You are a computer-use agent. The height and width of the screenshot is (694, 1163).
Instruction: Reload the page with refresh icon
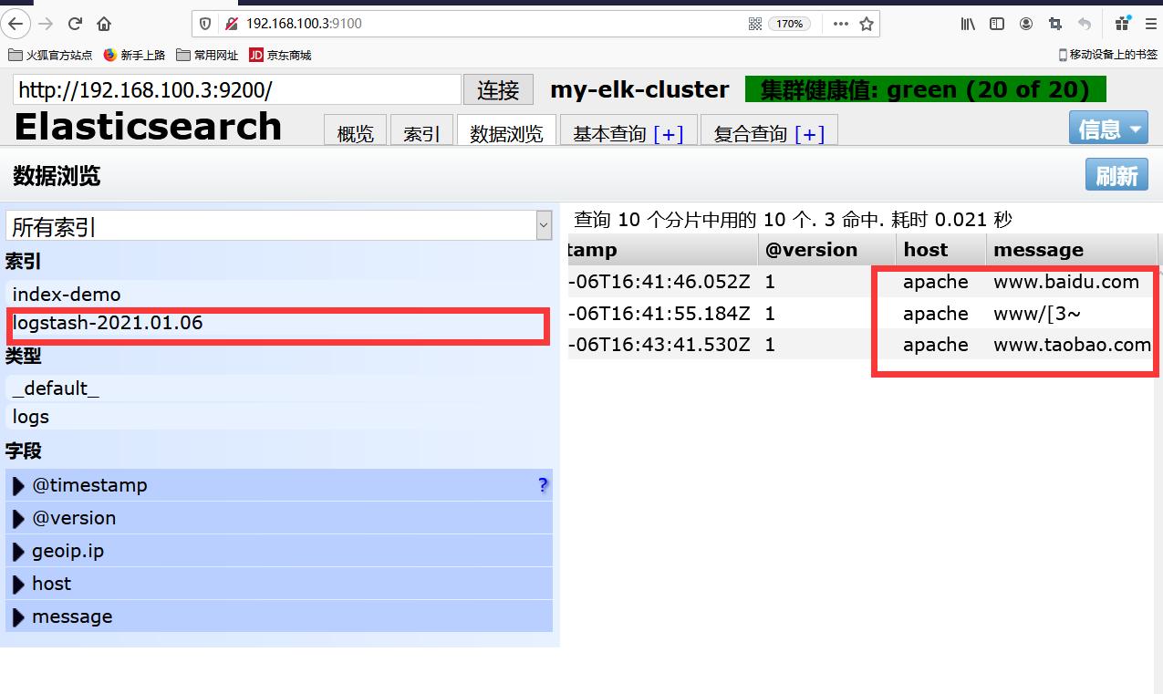pyautogui.click(x=76, y=24)
